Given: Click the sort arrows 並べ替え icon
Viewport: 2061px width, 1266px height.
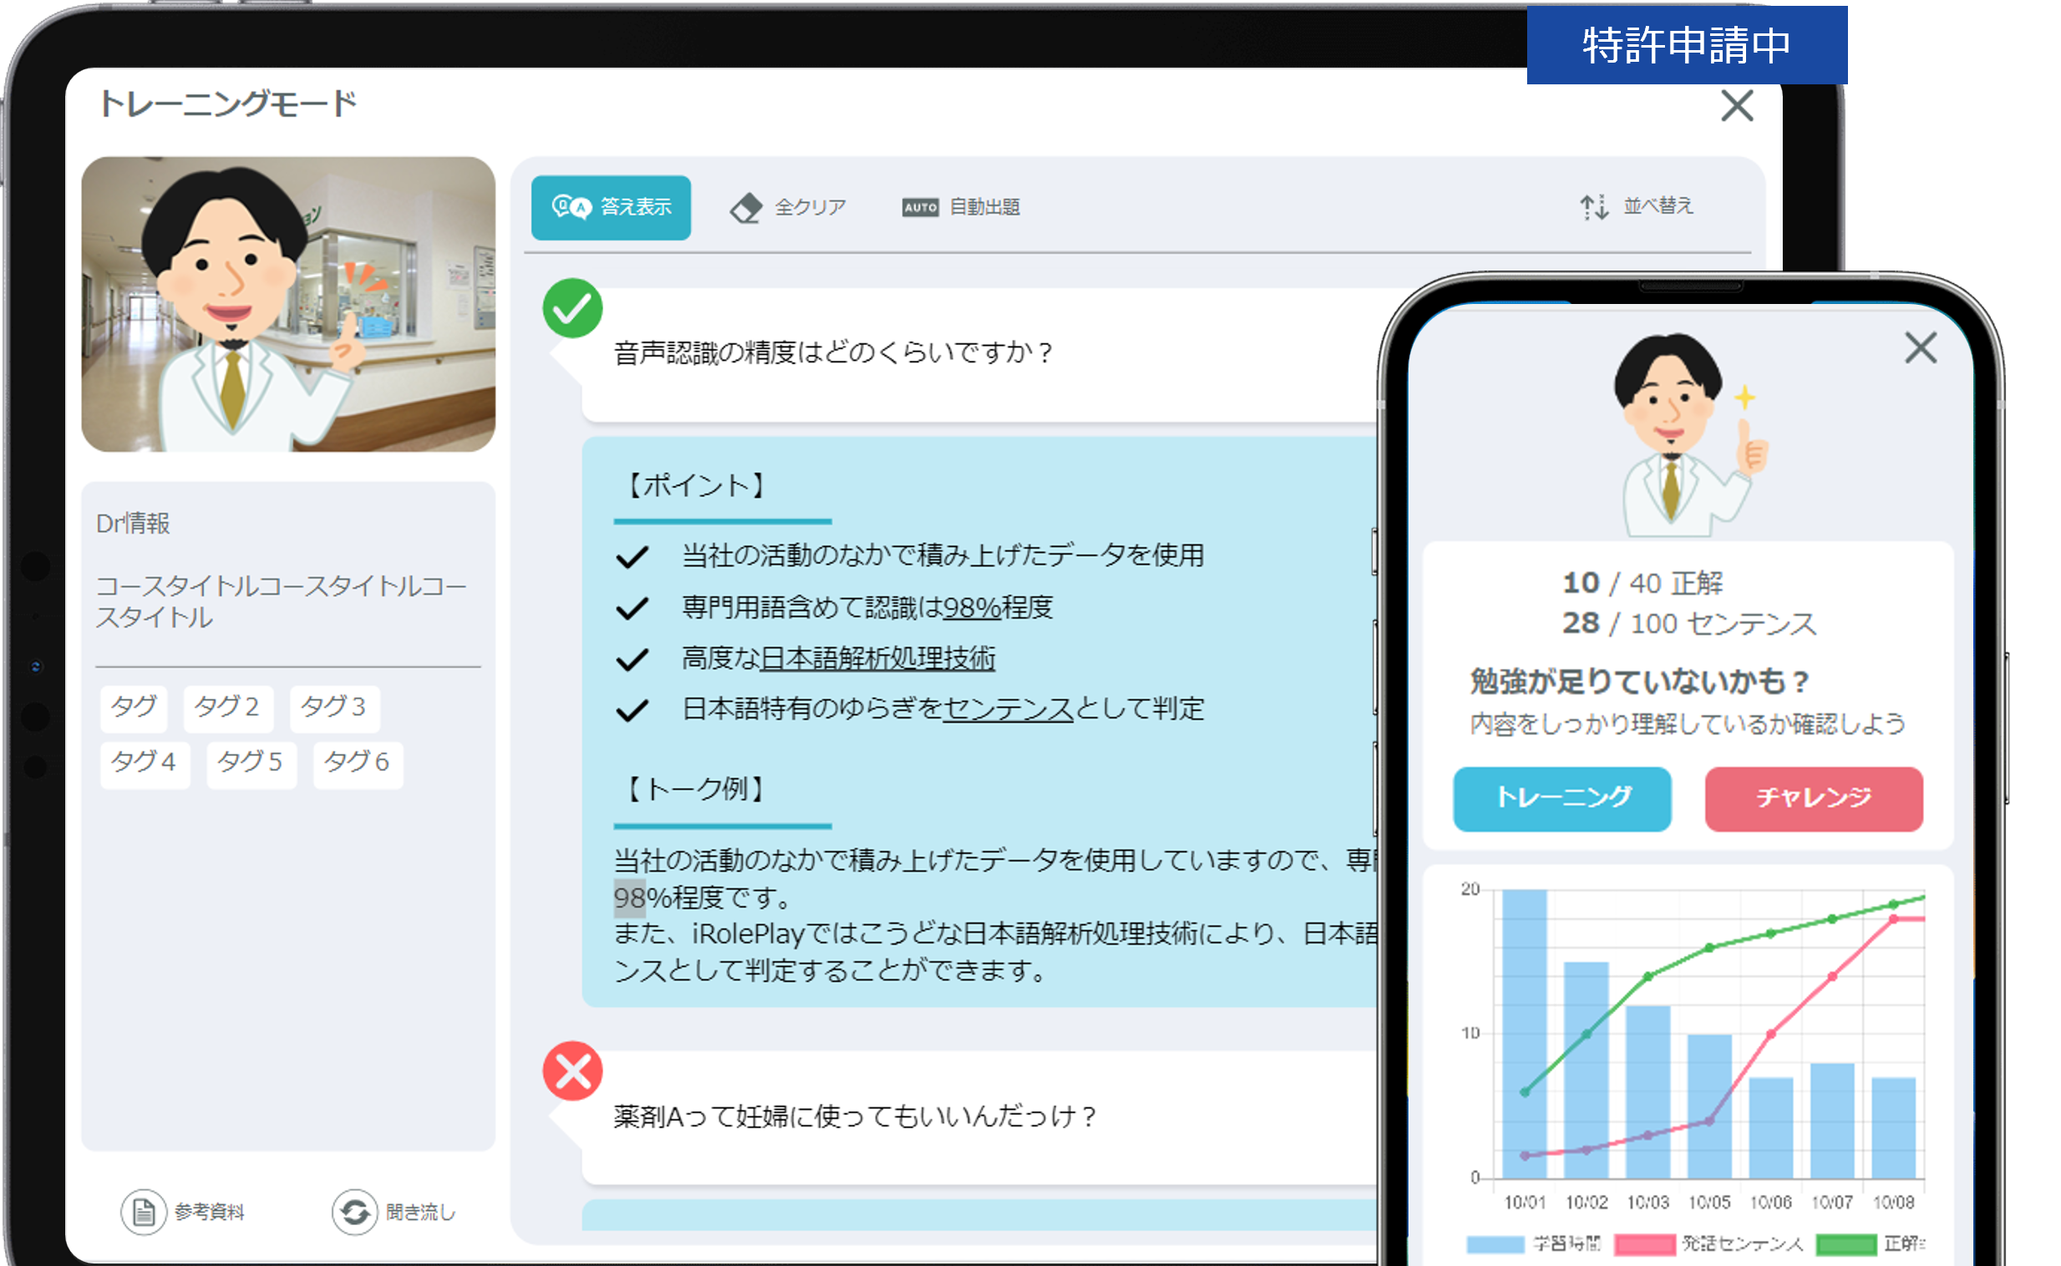Looking at the screenshot, I should 1593,207.
